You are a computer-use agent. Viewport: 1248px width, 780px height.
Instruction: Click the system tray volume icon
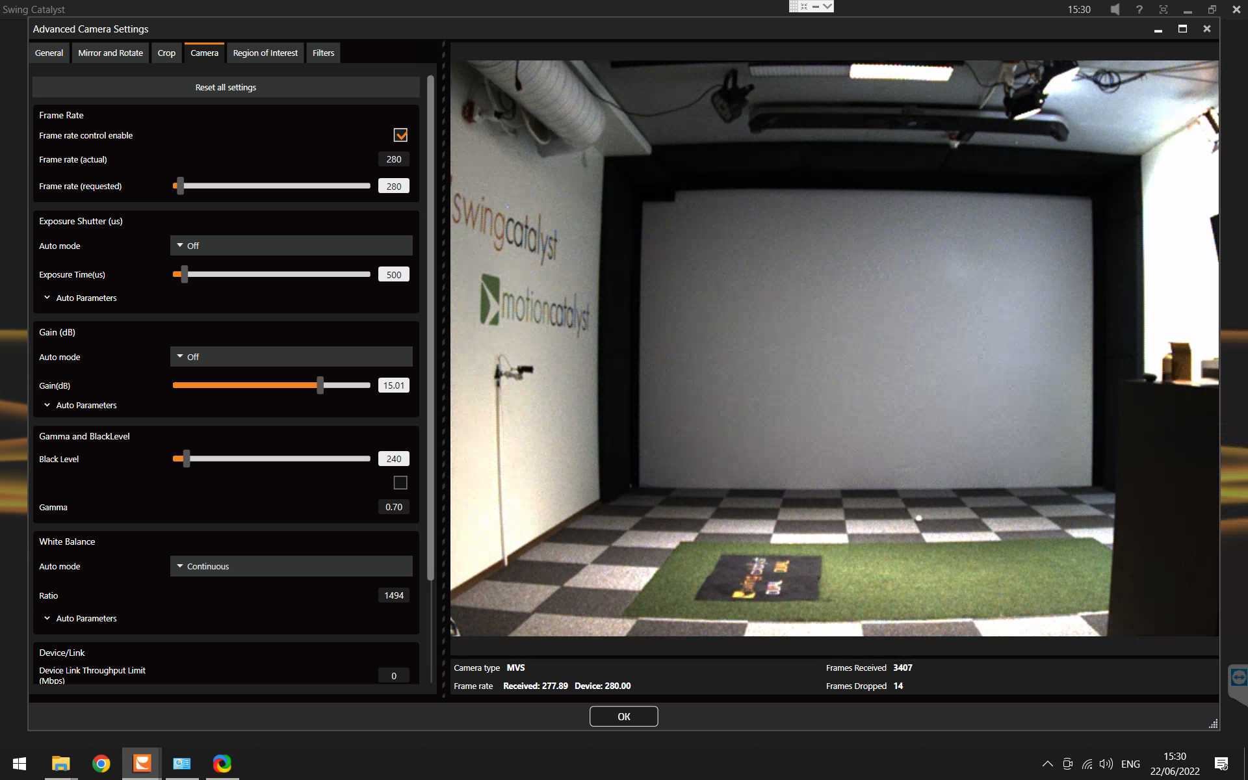(1106, 764)
